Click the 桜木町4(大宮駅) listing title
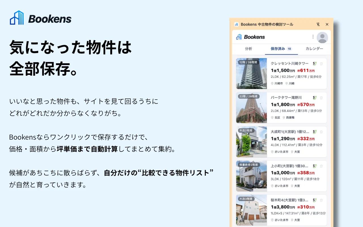The height and width of the screenshot is (227, 363). [290, 200]
